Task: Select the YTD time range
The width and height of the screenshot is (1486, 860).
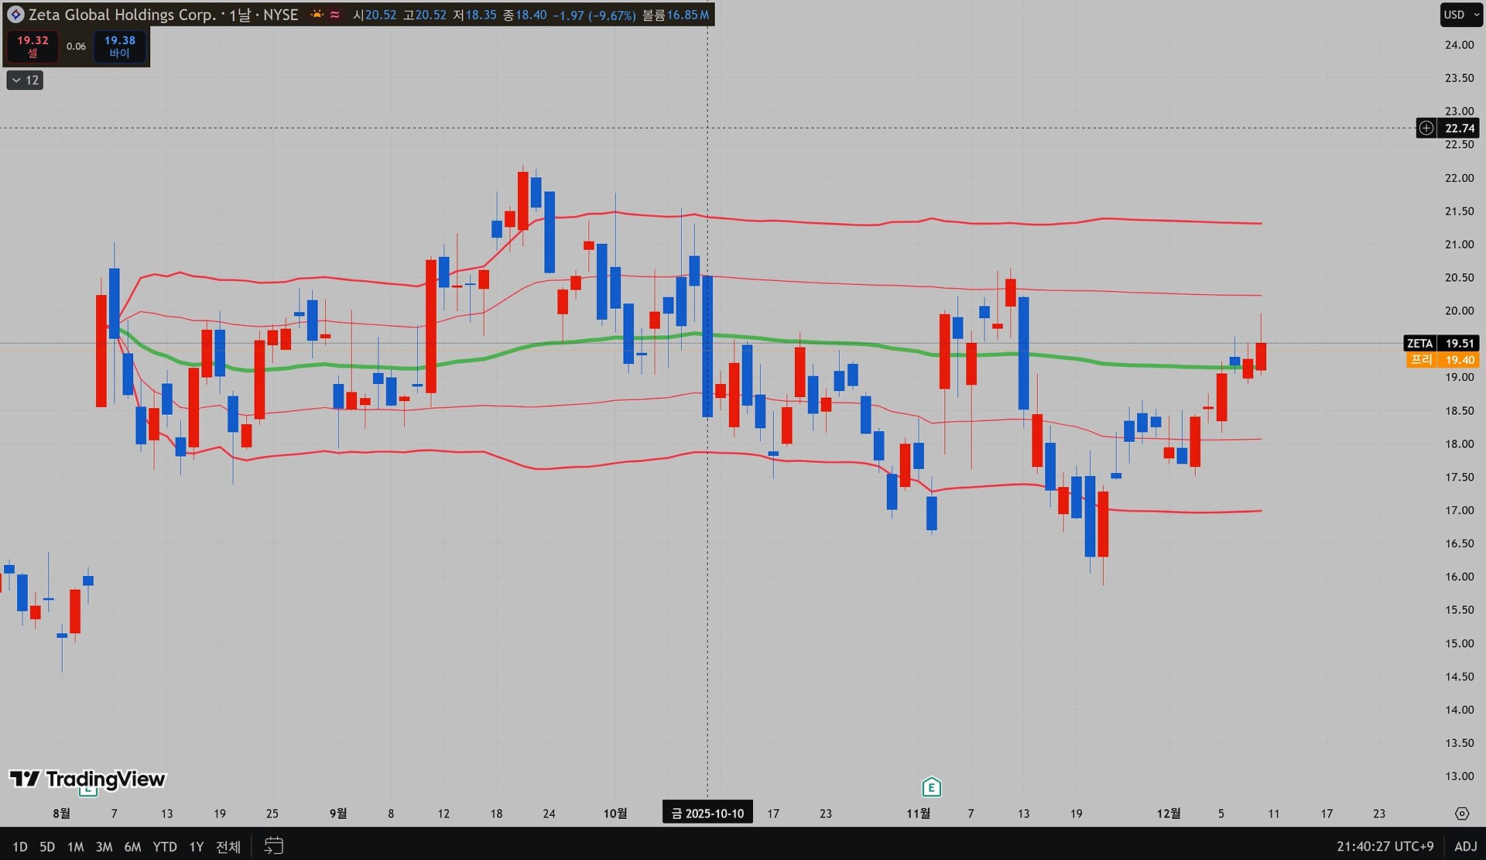Action: tap(164, 846)
